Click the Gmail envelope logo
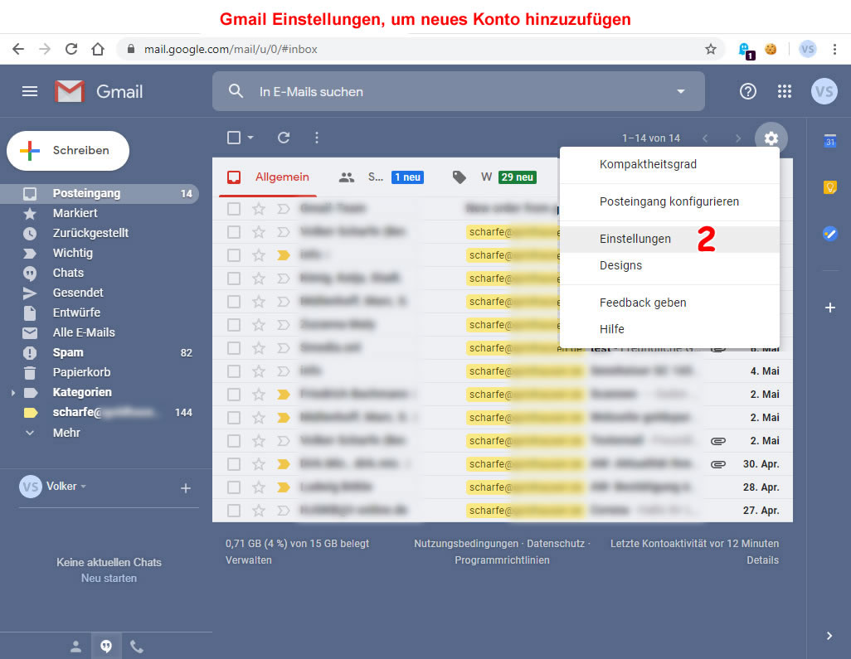The image size is (851, 659). pyautogui.click(x=70, y=91)
